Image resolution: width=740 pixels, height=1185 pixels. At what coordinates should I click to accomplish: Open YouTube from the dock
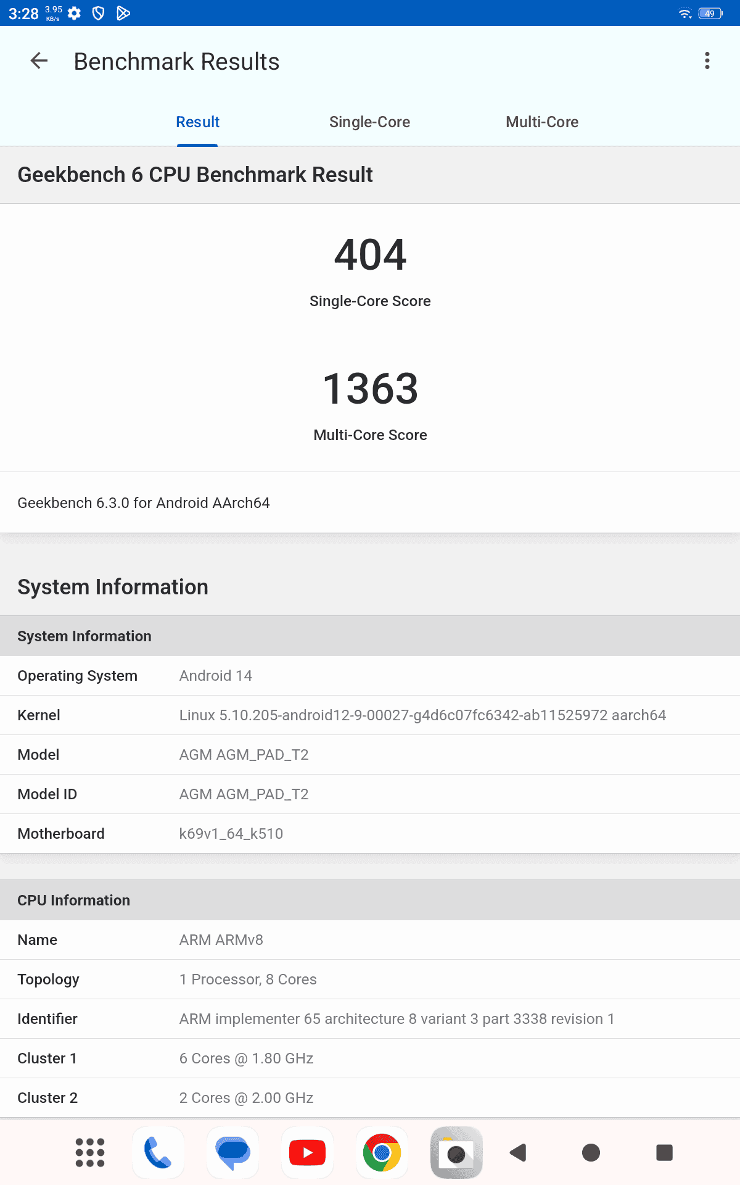[x=307, y=1152]
